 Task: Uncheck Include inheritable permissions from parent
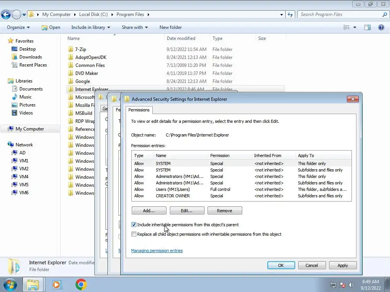pos(134,225)
